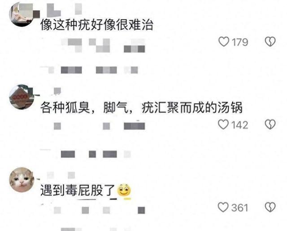
Task: Tap the 361 like count
Action: [239, 208]
